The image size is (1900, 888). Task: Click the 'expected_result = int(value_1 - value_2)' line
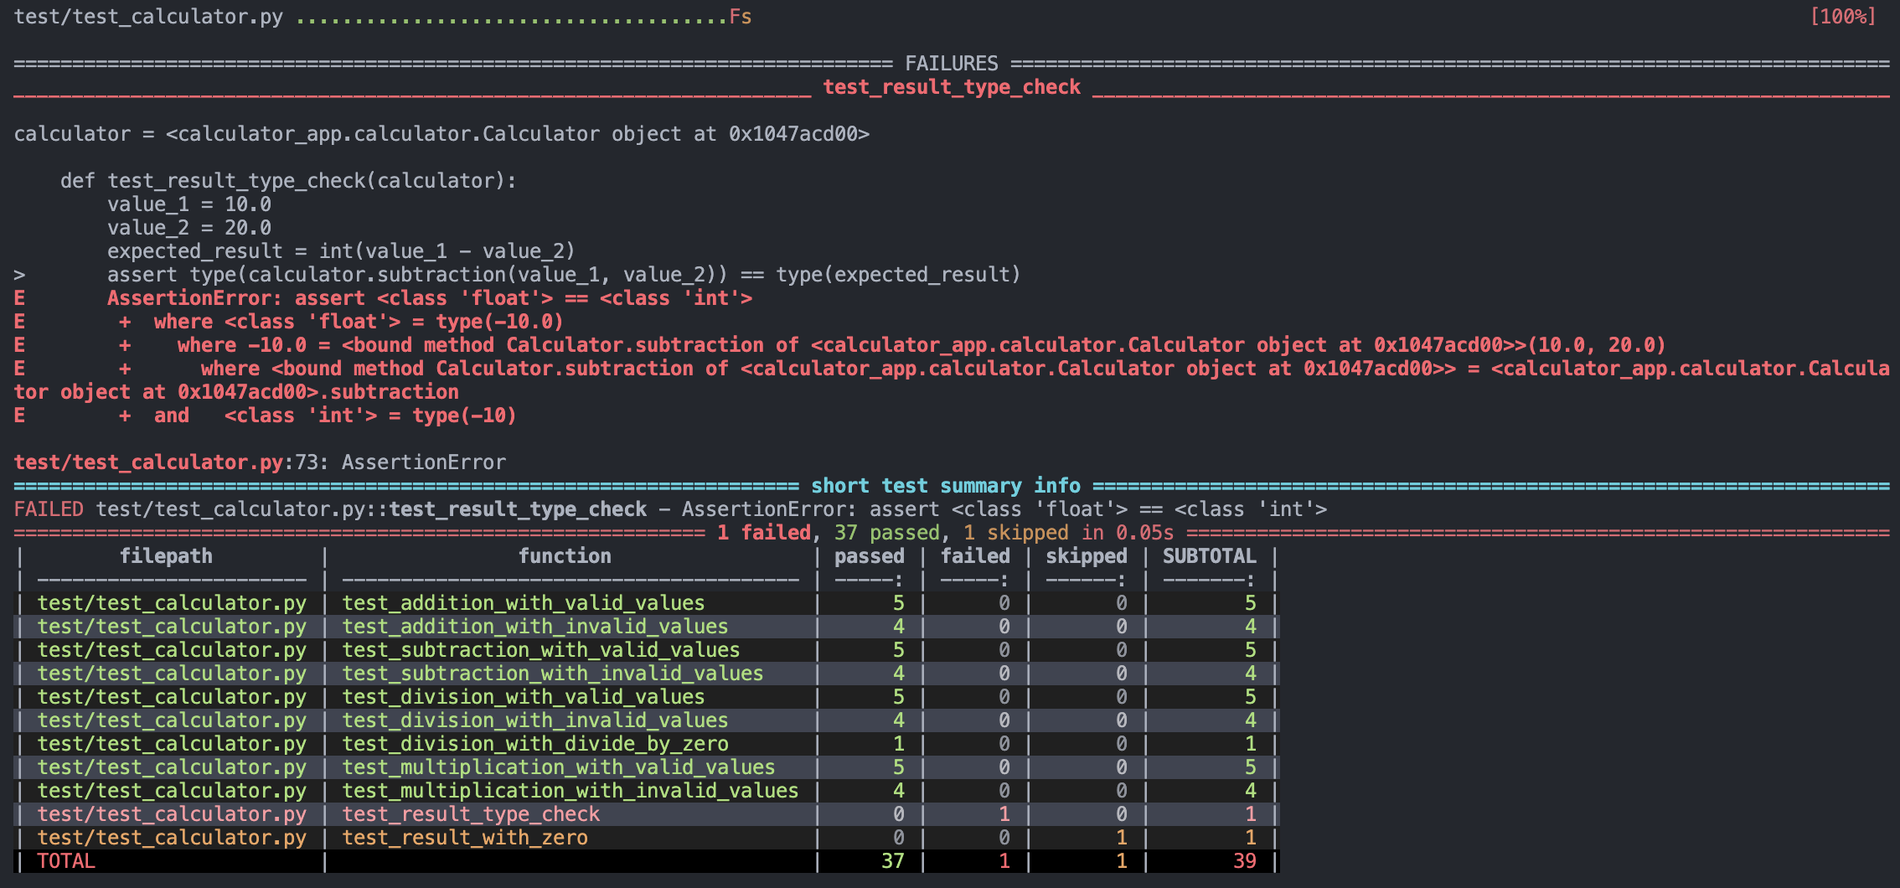coord(341,251)
